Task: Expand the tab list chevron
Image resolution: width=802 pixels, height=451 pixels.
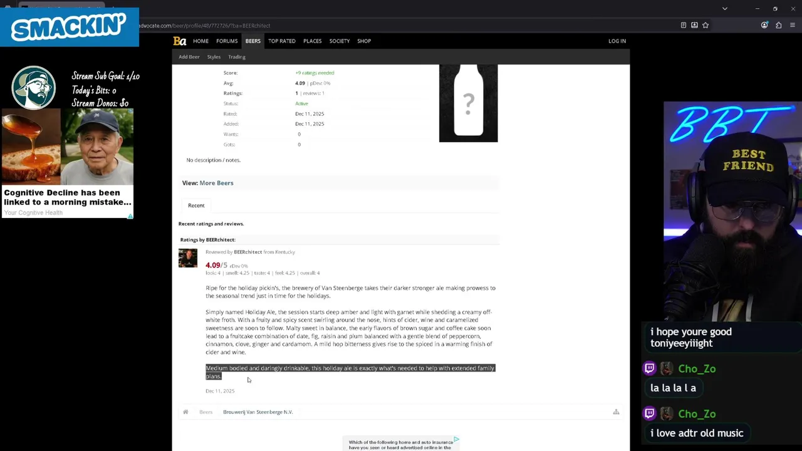Action: click(725, 9)
